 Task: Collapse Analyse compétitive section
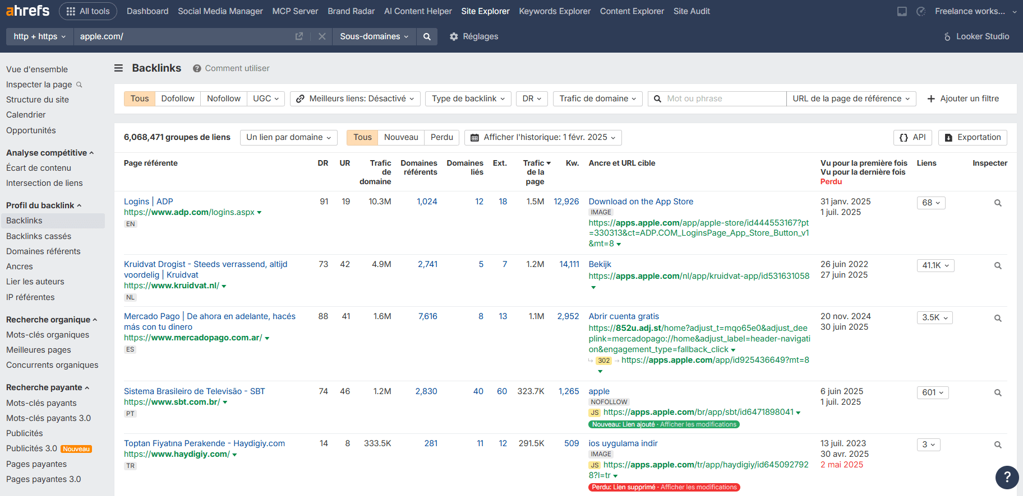point(50,153)
